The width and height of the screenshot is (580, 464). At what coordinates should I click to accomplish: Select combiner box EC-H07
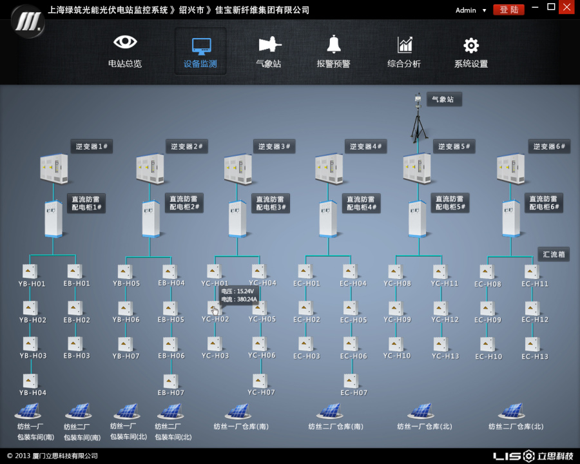(351, 381)
